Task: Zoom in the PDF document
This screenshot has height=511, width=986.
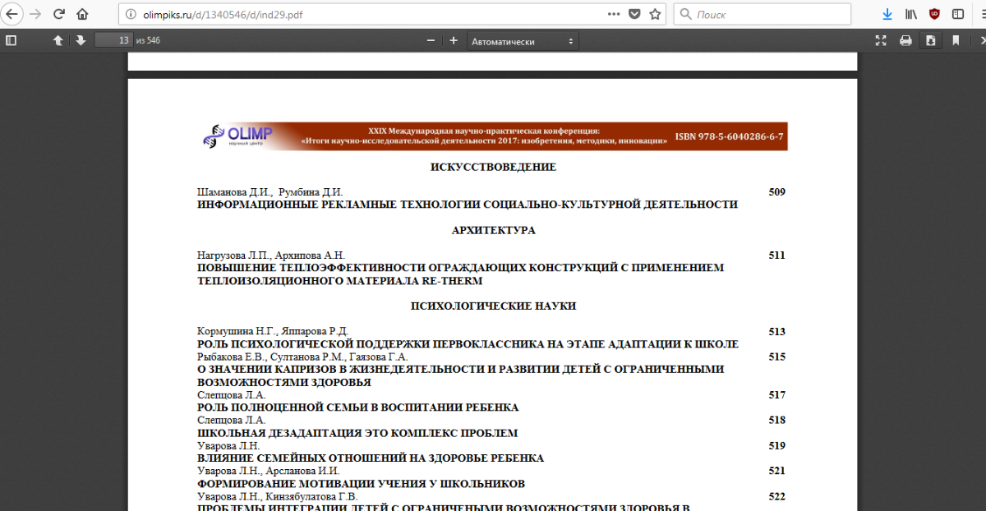Action: [x=453, y=40]
